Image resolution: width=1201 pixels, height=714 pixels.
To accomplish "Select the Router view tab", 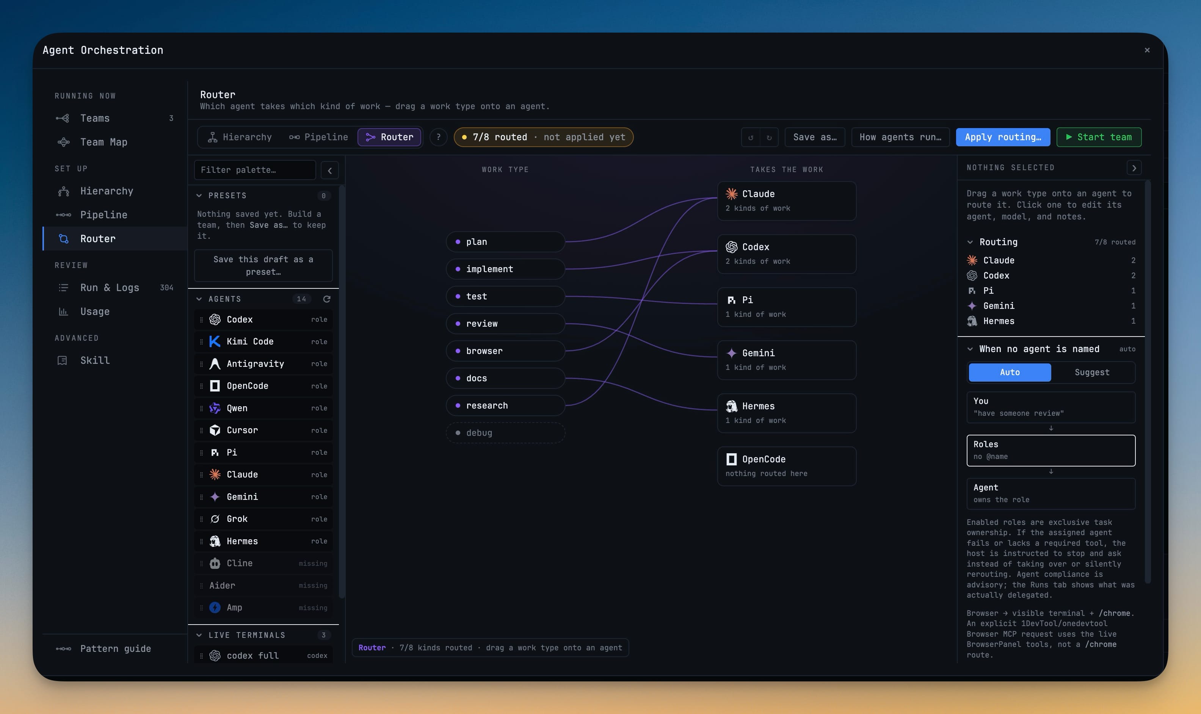I will click(389, 137).
